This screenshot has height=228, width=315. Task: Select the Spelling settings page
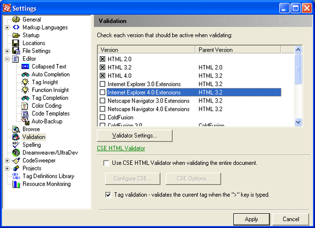pos(31,145)
